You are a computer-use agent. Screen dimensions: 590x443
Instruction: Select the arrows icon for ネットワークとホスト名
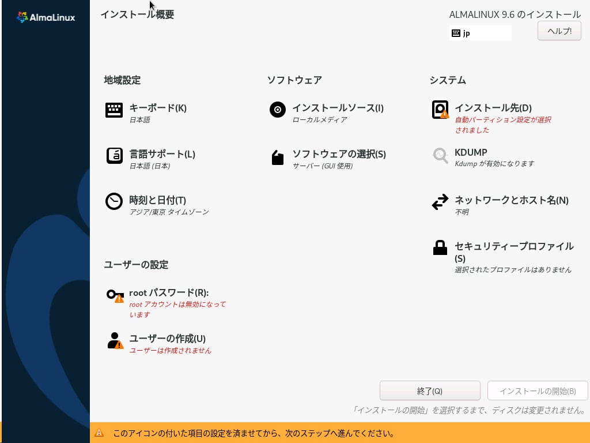click(x=440, y=202)
